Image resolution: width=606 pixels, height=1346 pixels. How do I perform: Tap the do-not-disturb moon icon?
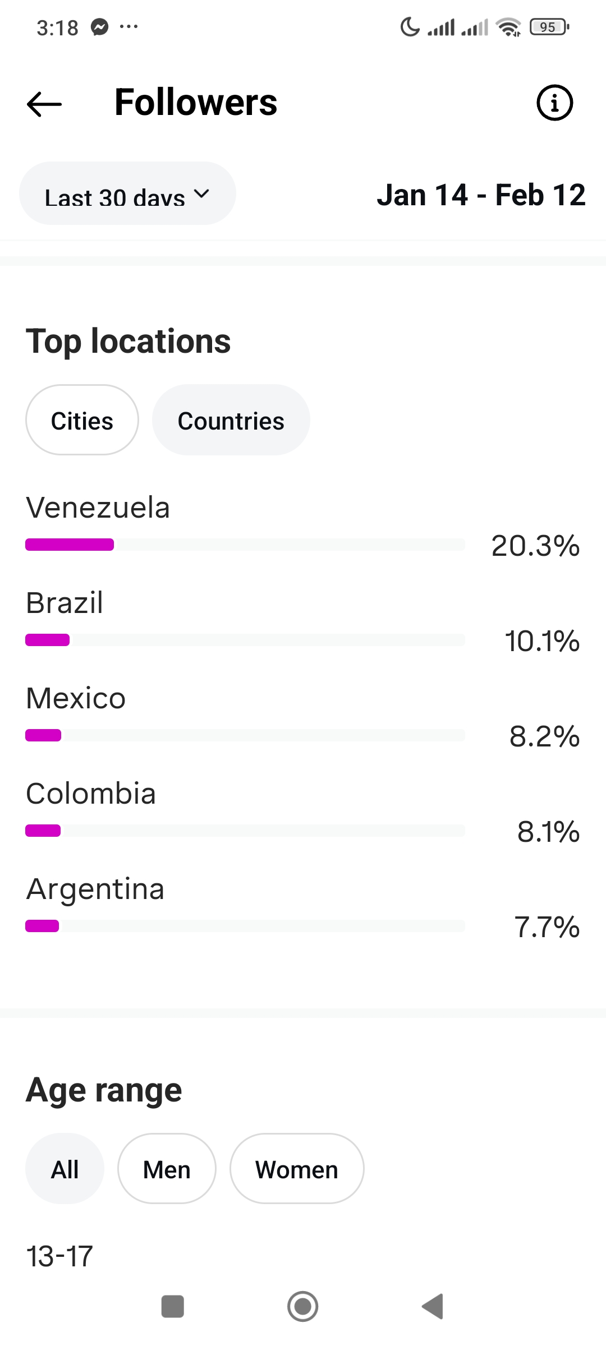[410, 27]
